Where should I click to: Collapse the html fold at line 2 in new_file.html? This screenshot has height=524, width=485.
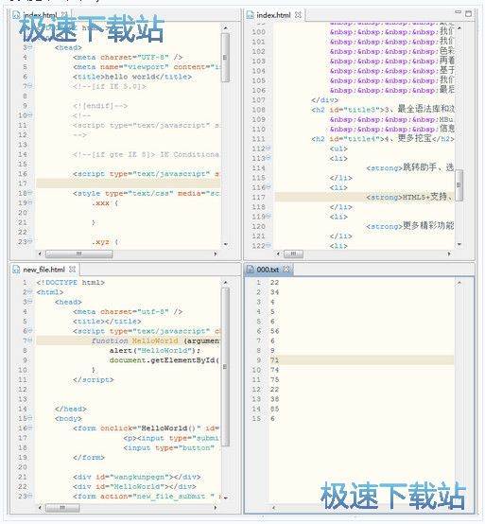tap(30, 291)
